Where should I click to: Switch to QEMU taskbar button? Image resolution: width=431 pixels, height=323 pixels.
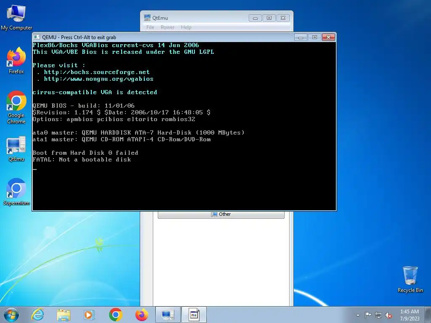pos(194,315)
